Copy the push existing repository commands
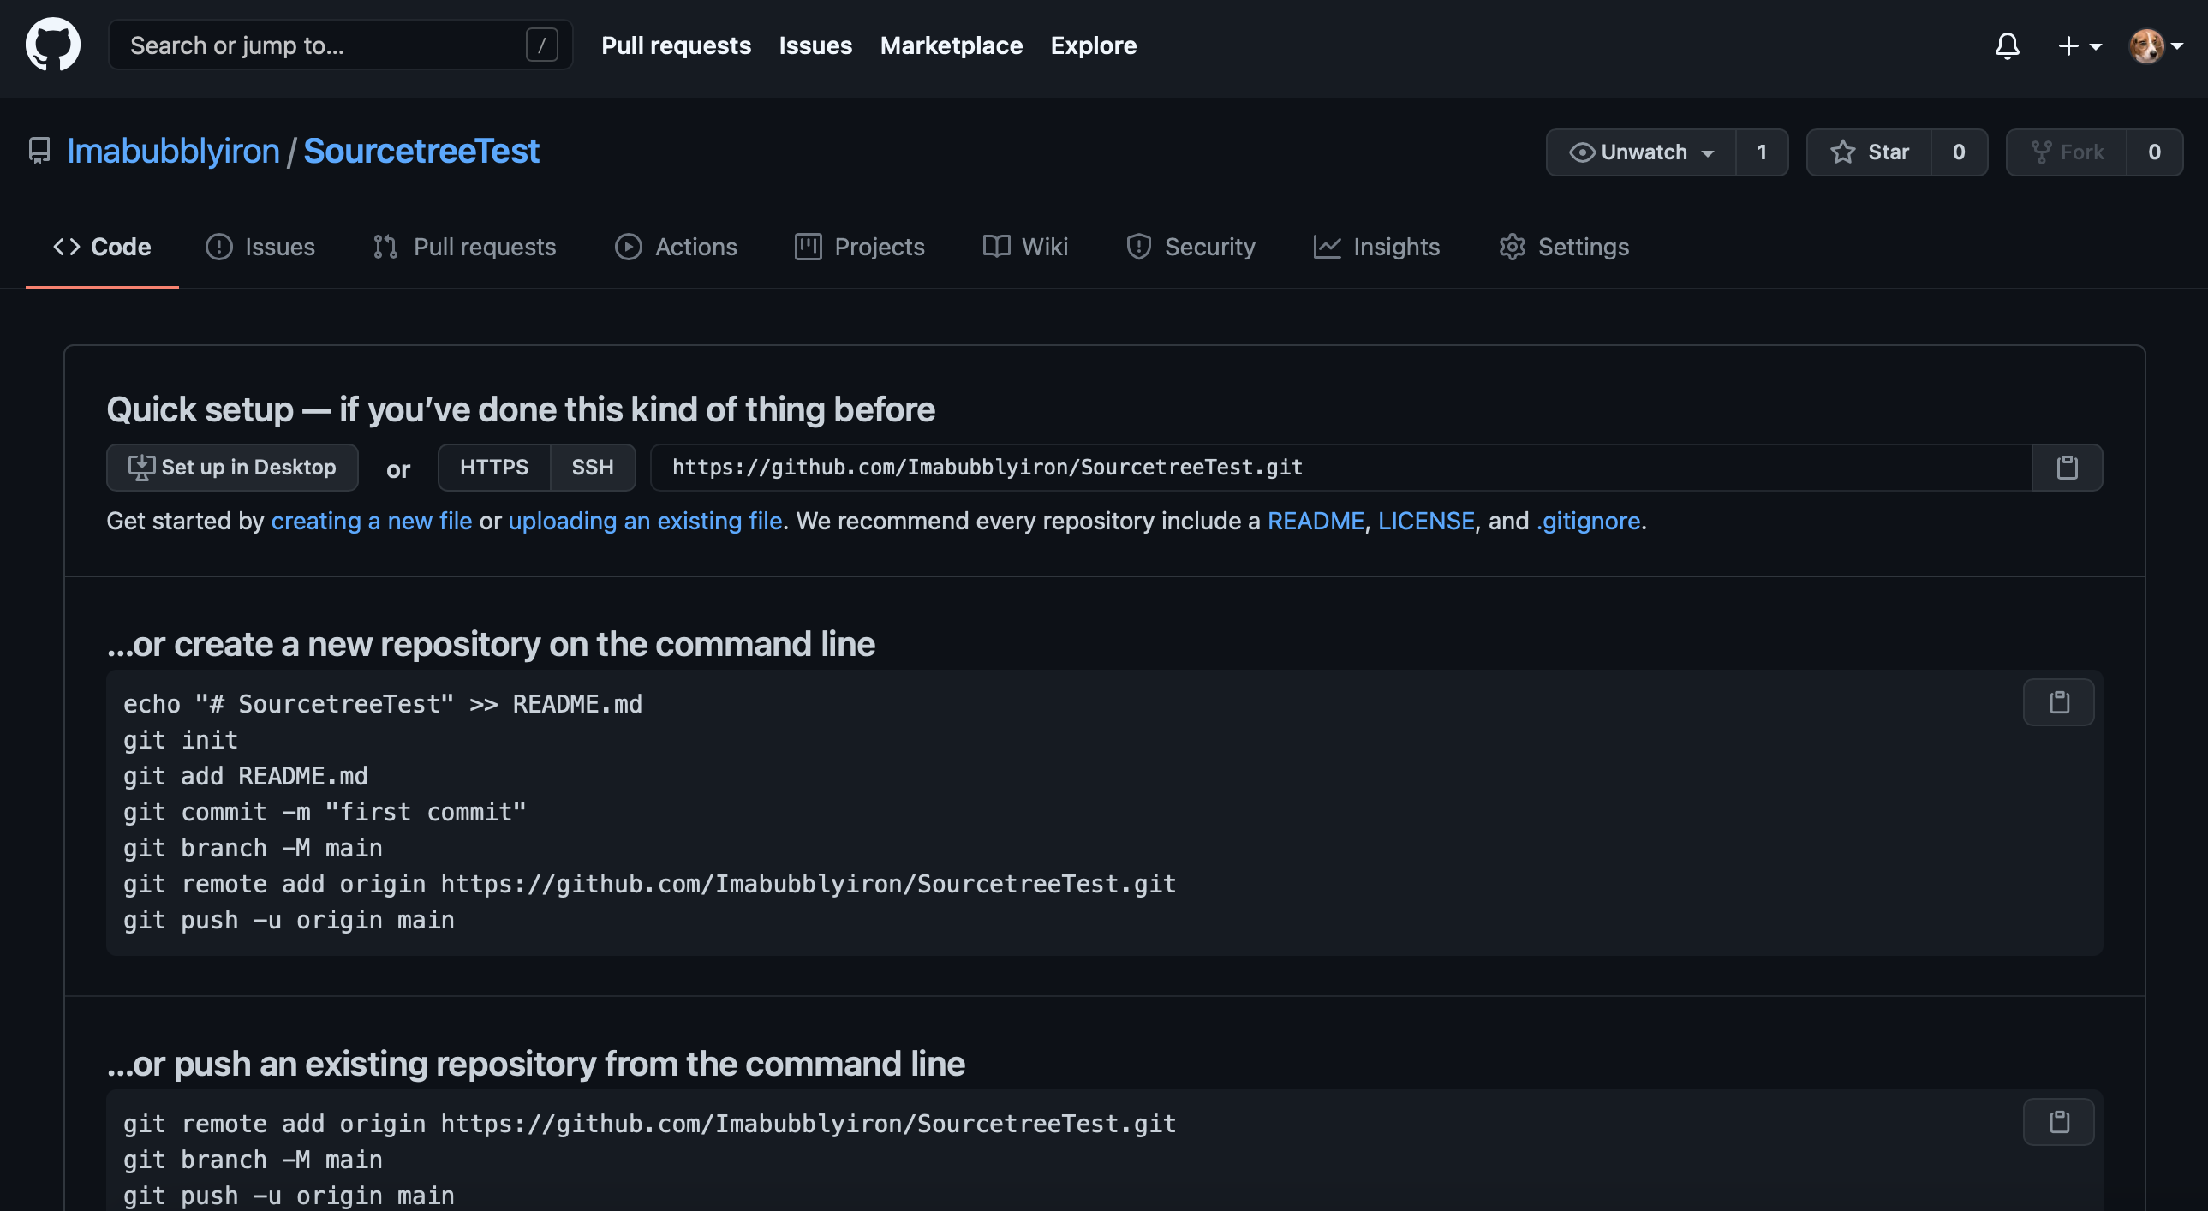Image resolution: width=2208 pixels, height=1211 pixels. tap(2058, 1122)
